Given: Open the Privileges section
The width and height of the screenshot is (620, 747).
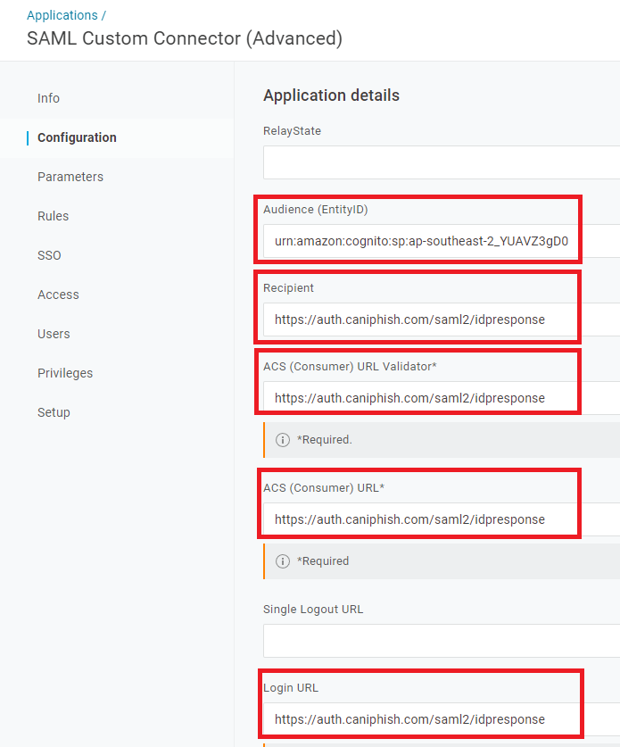Looking at the screenshot, I should tap(65, 373).
